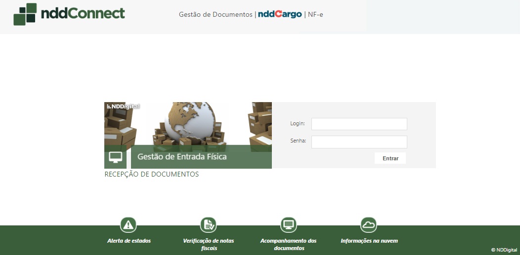Screen dimensions: 520x255
Task: Click the Alerta de estados label
Action: coord(129,241)
